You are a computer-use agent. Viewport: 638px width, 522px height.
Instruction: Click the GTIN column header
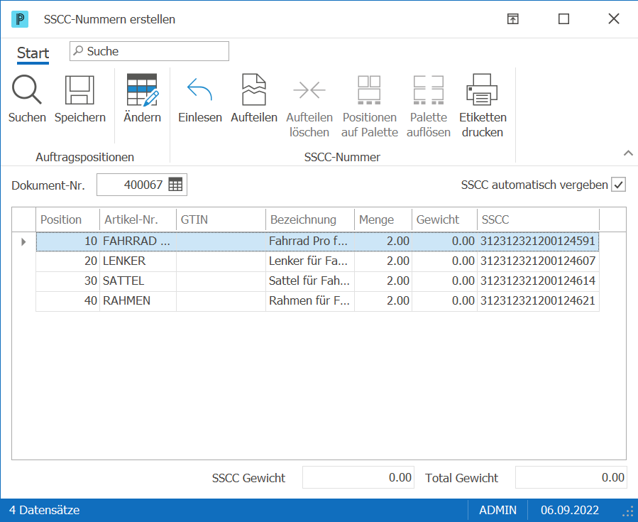pyautogui.click(x=221, y=220)
